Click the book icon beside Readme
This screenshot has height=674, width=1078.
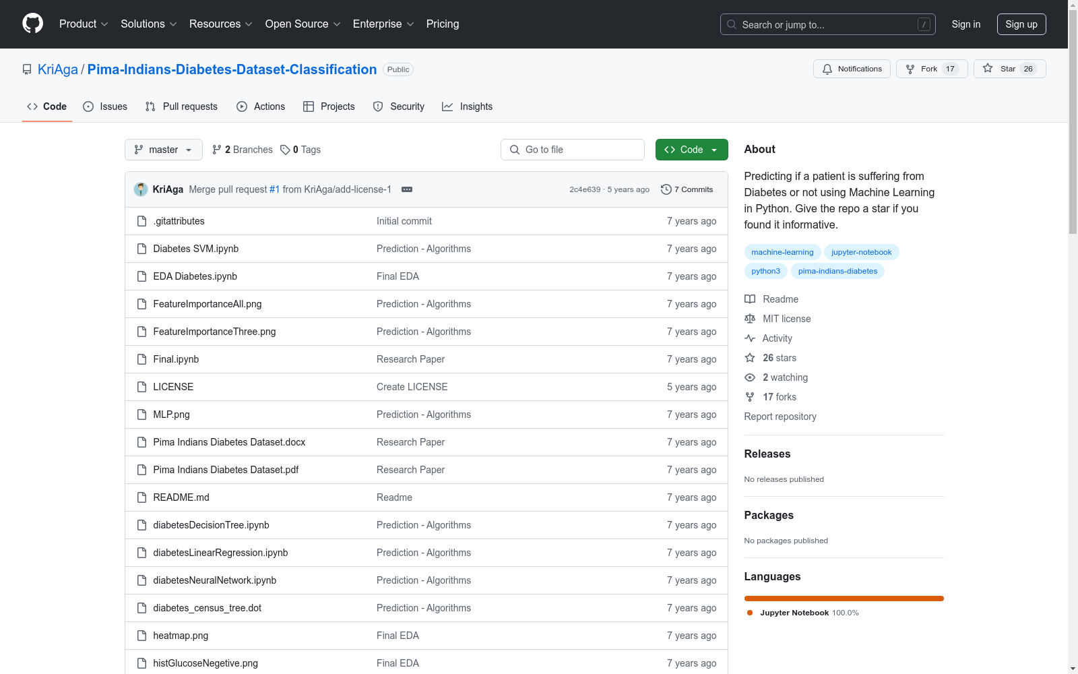pos(750,299)
